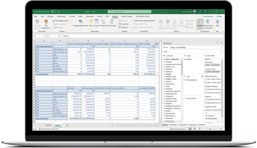The image size is (257, 148).
Task: Click the Anzeigeeinstellungen status bar button
Action: 178,129
